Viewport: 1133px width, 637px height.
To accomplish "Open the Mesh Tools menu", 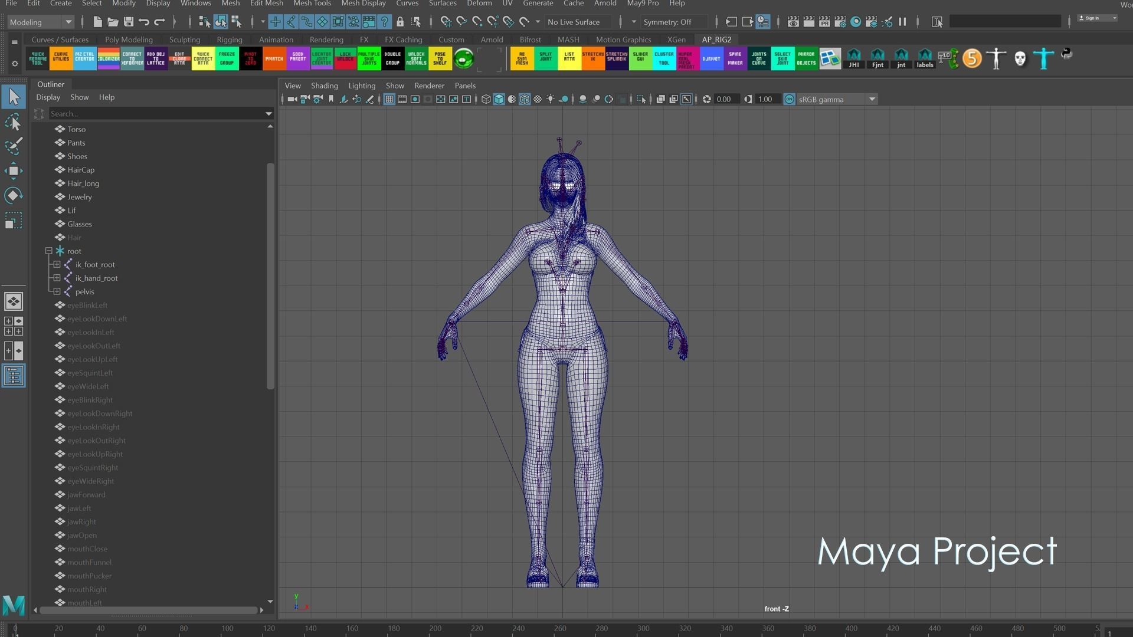I will (312, 4).
